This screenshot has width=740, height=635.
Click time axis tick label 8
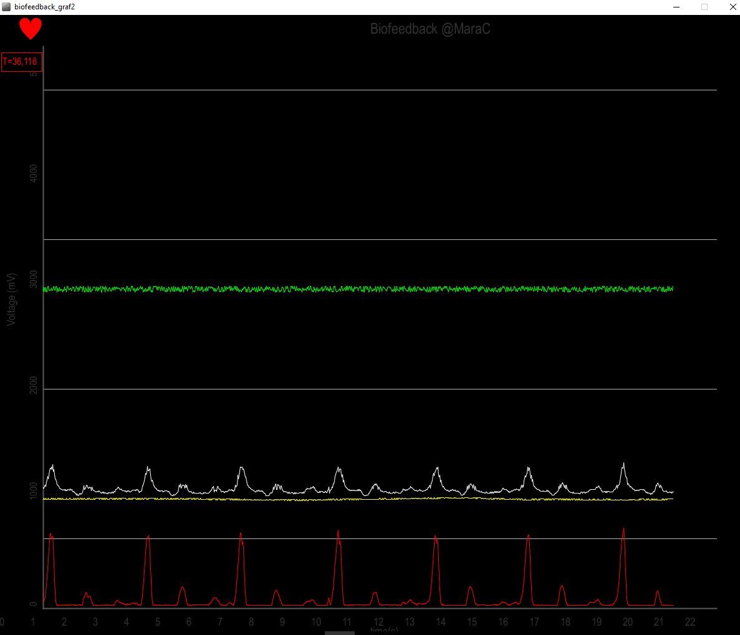point(251,622)
